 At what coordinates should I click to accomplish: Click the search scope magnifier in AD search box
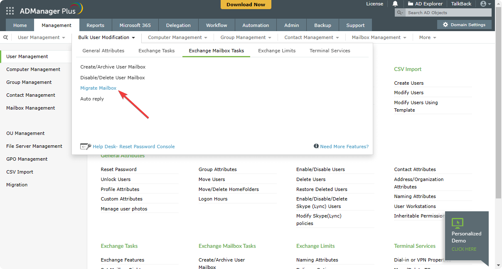pyautogui.click(x=400, y=13)
